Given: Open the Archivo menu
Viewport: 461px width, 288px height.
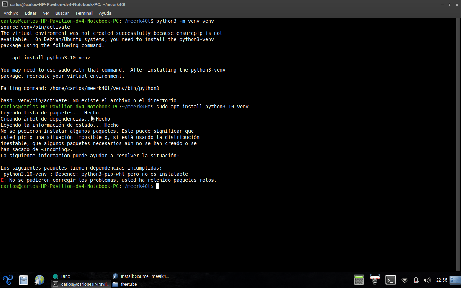Looking at the screenshot, I should [x=11, y=13].
